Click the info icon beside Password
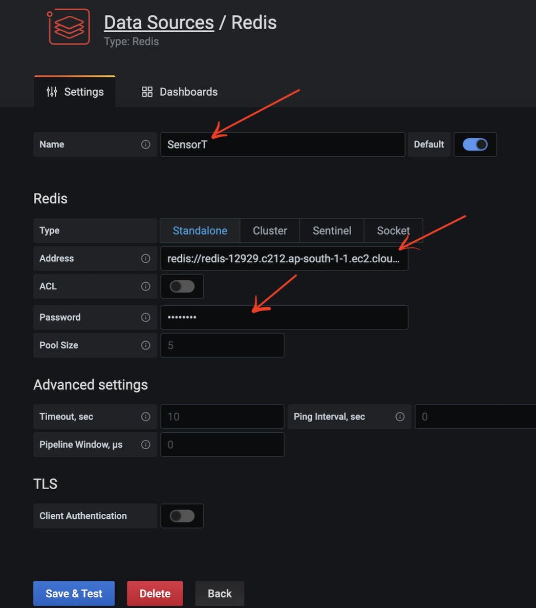The height and width of the screenshot is (608, 536). (145, 317)
